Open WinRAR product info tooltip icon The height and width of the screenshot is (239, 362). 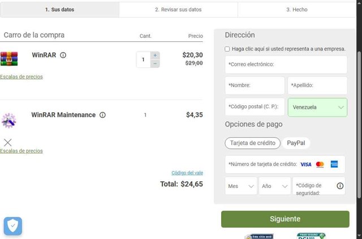pyautogui.click(x=63, y=56)
